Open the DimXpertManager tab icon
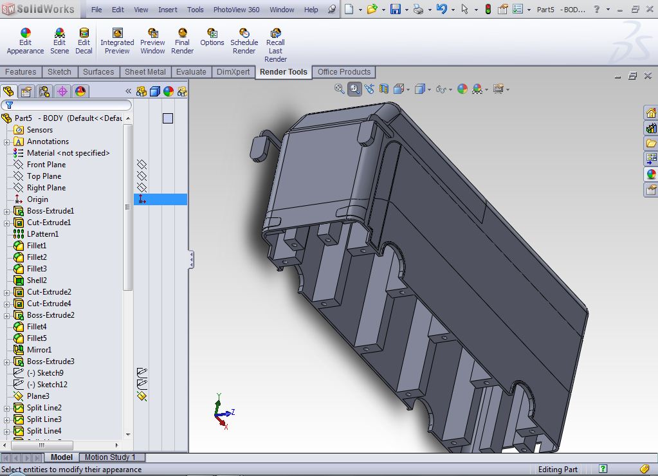Image resolution: width=658 pixels, height=476 pixels. click(62, 91)
